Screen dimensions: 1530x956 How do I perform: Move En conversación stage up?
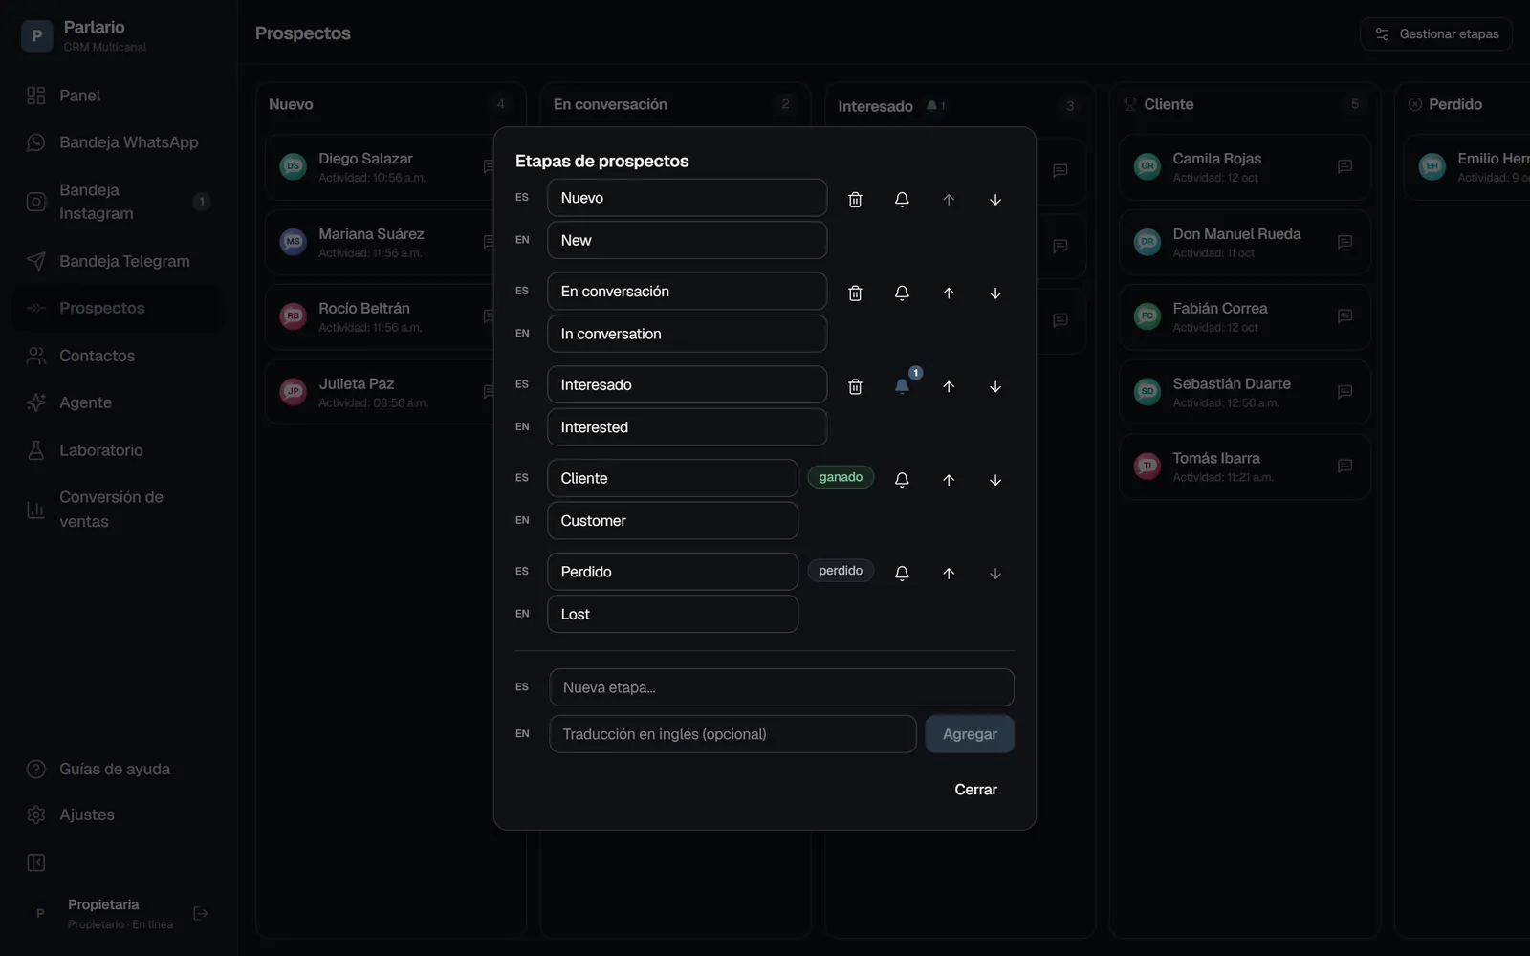949,293
